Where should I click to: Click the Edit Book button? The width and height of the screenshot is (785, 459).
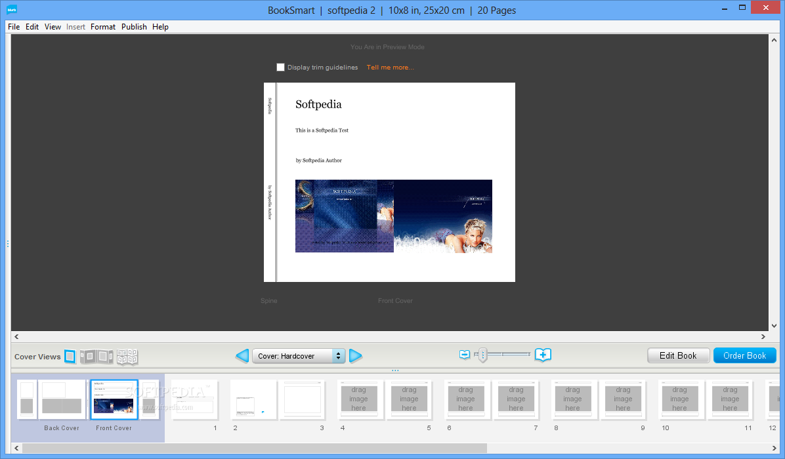point(679,355)
